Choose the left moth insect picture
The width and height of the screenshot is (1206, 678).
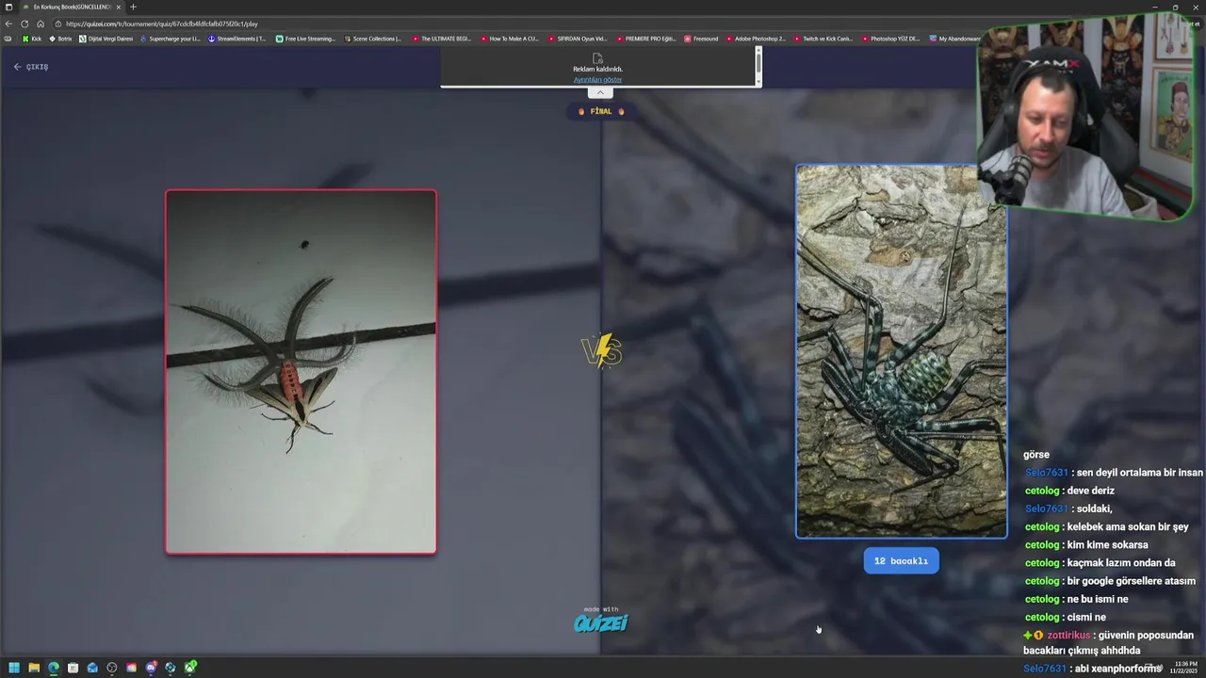(x=301, y=372)
